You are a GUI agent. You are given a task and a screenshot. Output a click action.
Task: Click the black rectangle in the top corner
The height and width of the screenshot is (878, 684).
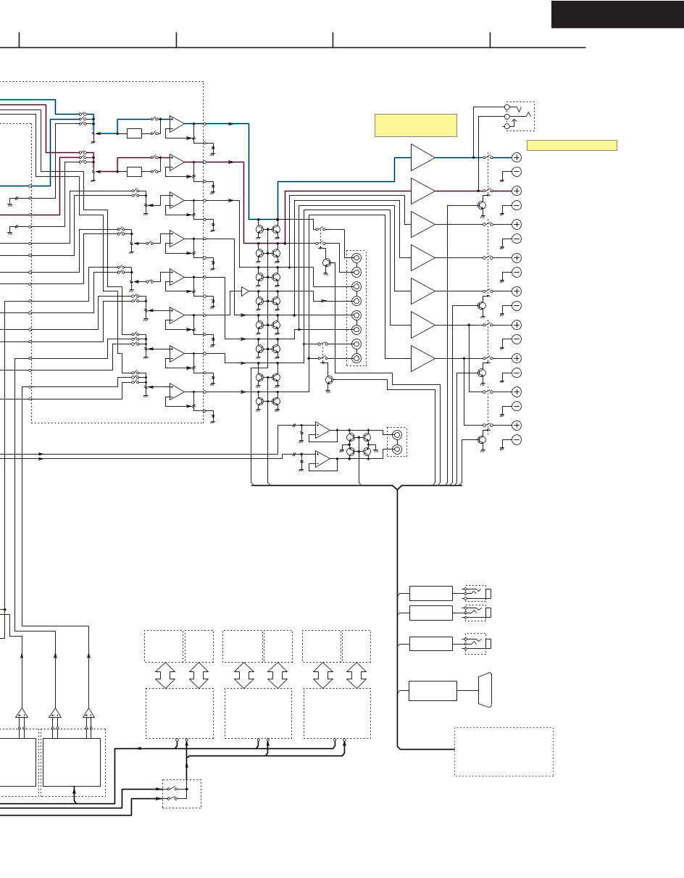pyautogui.click(x=617, y=15)
